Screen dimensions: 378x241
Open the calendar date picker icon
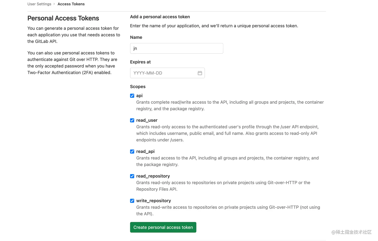click(200, 73)
